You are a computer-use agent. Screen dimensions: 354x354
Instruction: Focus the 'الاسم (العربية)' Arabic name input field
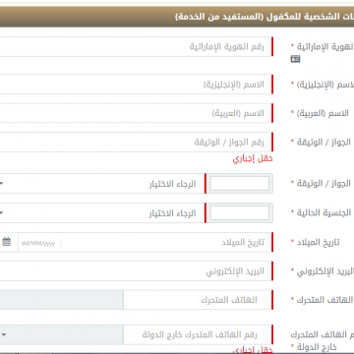[136, 113]
